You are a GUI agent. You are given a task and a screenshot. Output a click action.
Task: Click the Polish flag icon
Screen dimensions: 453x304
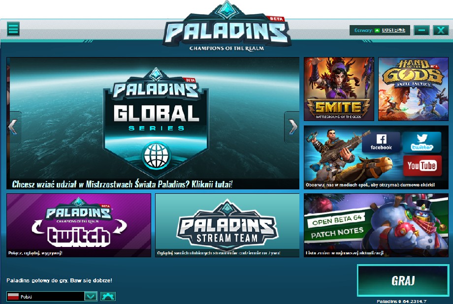coord(13,296)
